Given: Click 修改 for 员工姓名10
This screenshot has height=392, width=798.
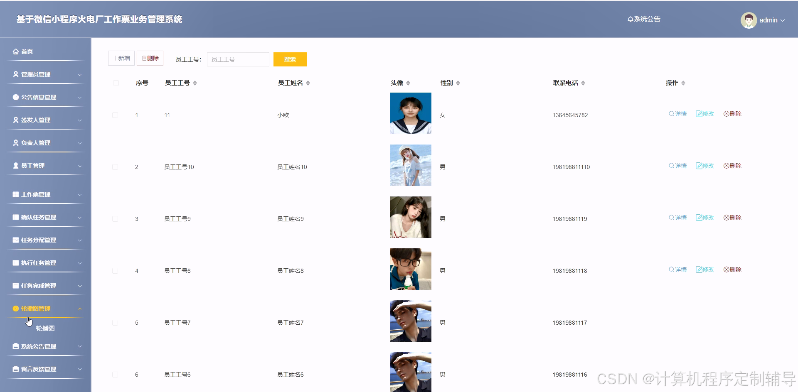Looking at the screenshot, I should point(705,166).
